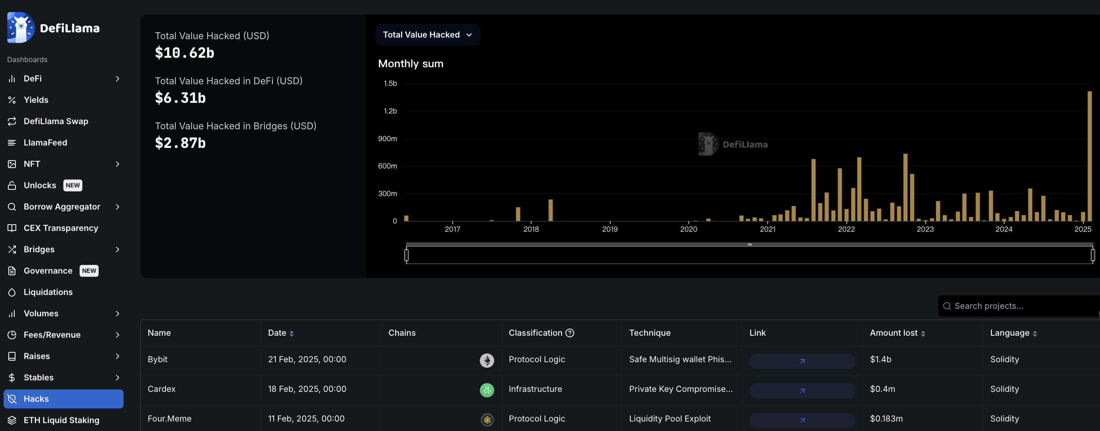1100x431 pixels.
Task: Expand the Raises submenu chevron
Action: [118, 356]
